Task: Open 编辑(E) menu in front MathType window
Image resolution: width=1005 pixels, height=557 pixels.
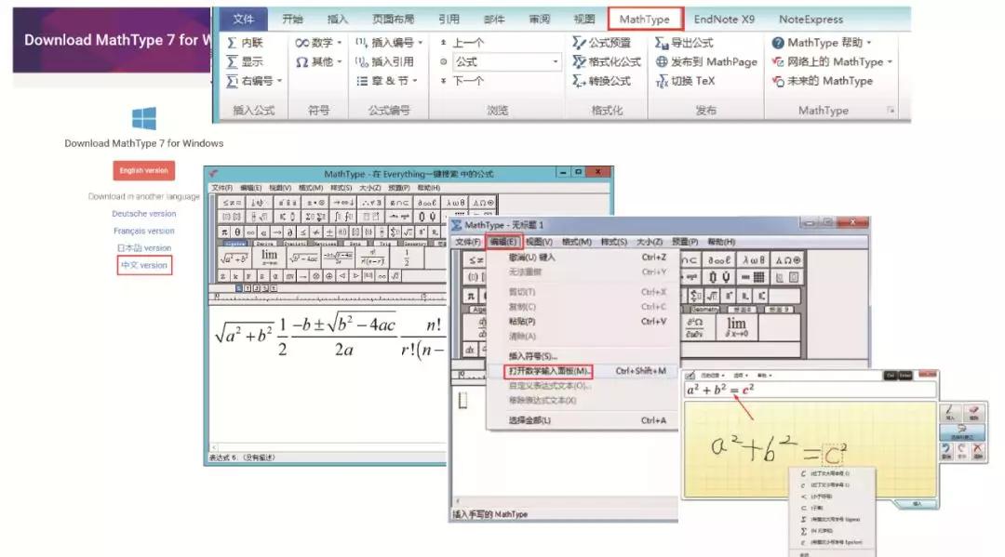Action: tap(503, 242)
